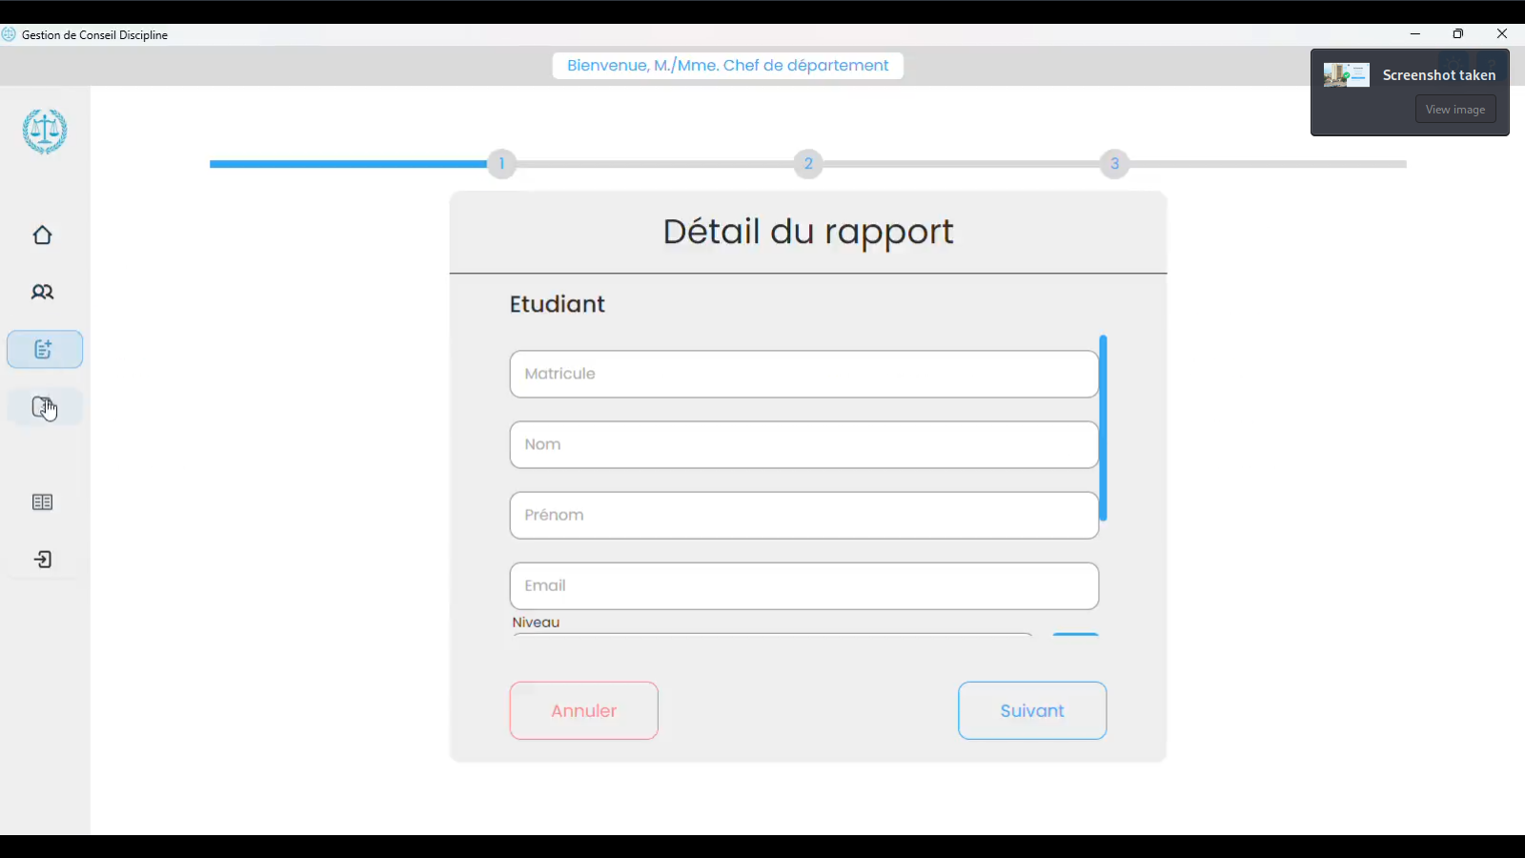Open the users group icon in sidebar
The width and height of the screenshot is (1525, 858).
pos(43,293)
